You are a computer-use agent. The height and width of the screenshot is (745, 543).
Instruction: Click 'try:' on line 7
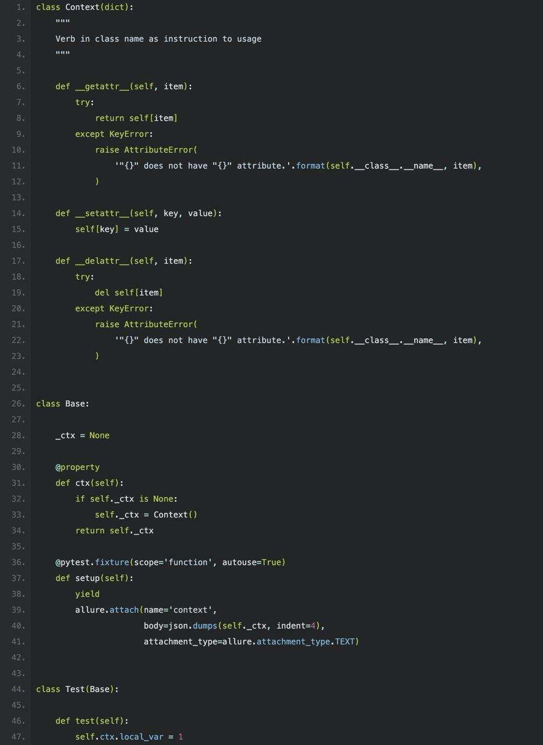point(84,102)
